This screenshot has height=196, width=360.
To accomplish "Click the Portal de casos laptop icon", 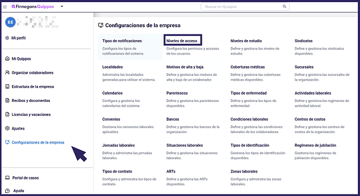I will click(x=7, y=178).
